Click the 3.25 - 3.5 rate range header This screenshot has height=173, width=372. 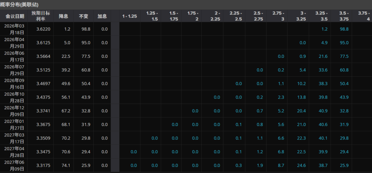point(321,16)
